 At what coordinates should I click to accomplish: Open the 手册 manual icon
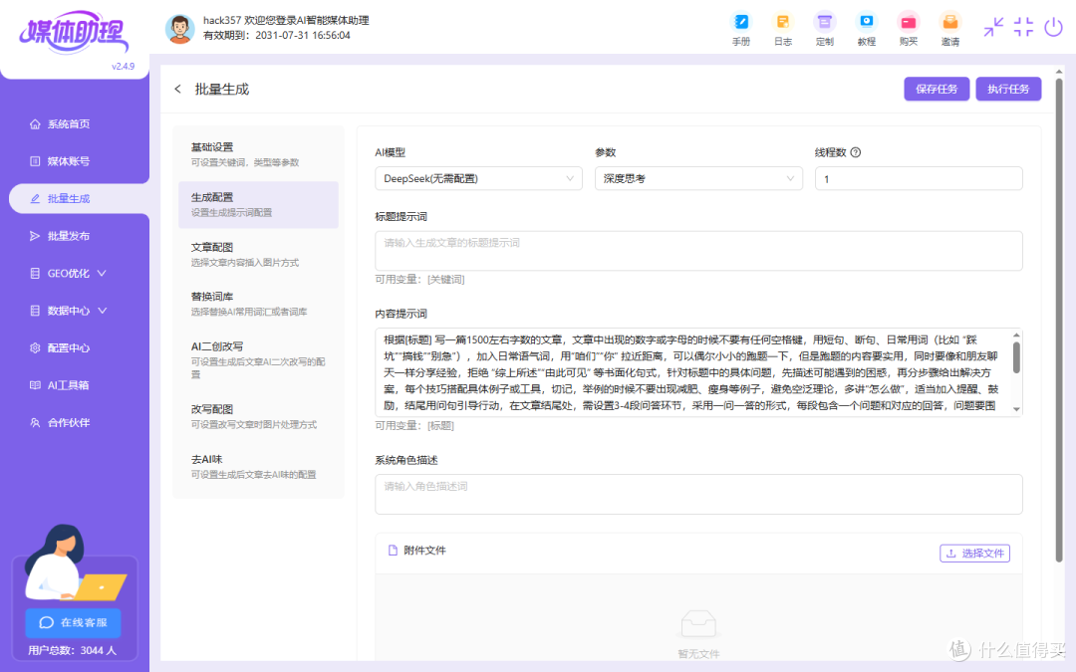[741, 22]
